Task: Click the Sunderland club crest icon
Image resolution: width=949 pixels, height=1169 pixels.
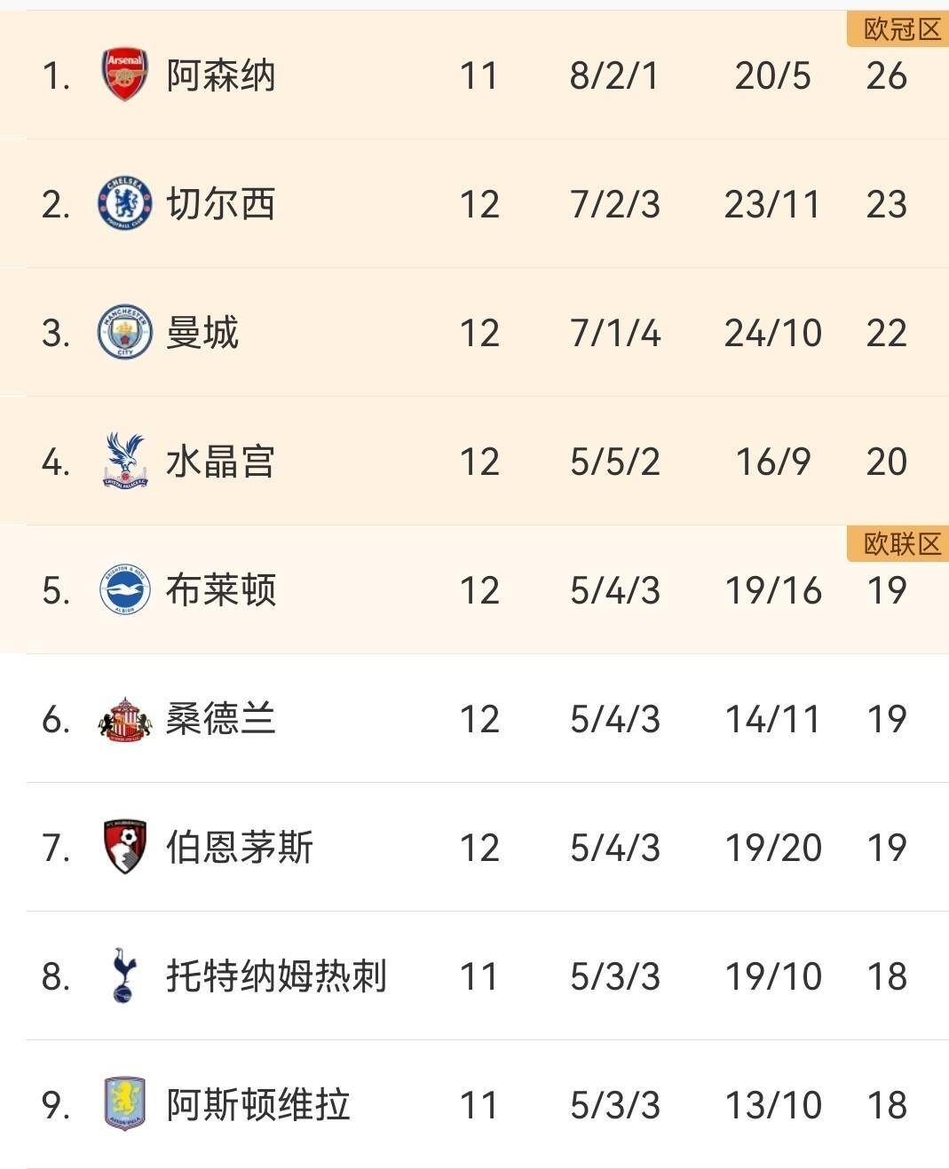Action: point(124,719)
